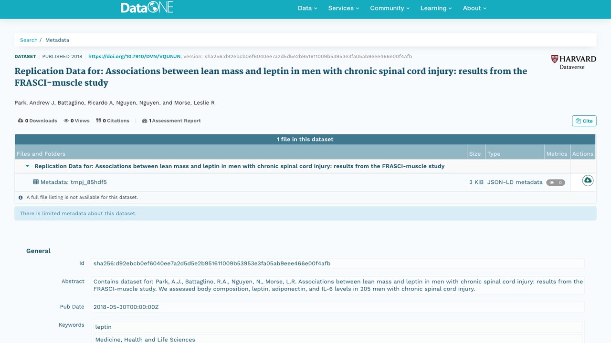Image resolution: width=611 pixels, height=343 pixels.
Task: Open the Harvard Dataverse logo
Action: (573, 62)
